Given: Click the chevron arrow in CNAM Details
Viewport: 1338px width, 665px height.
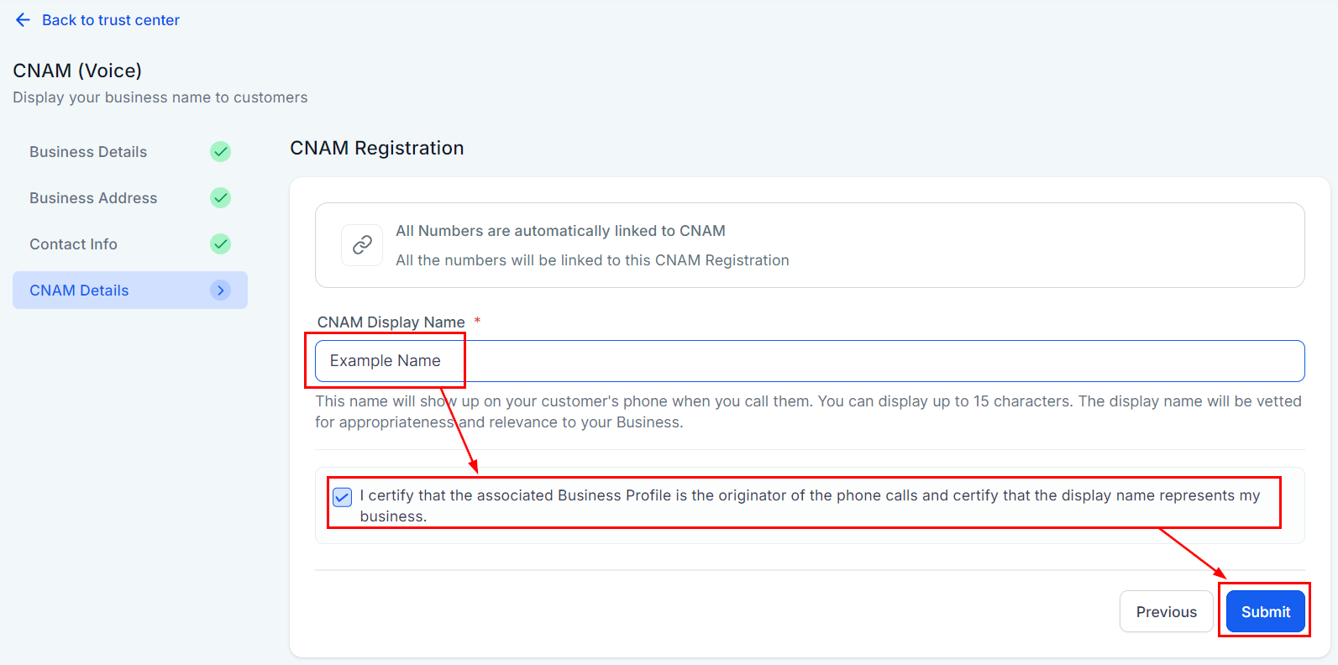Looking at the screenshot, I should point(220,291).
